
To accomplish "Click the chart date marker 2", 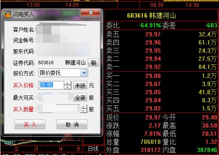I will click(x=17, y=149).
